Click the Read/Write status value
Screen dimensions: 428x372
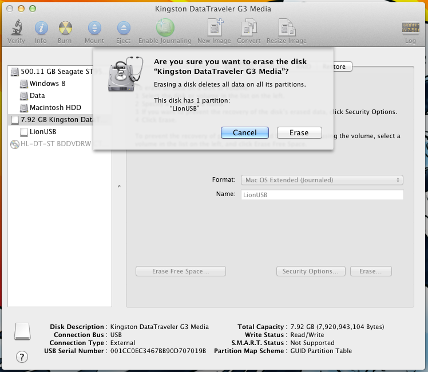coord(307,335)
